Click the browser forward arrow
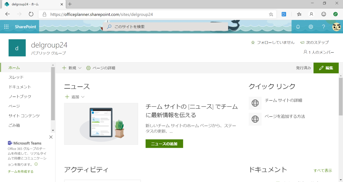343x182 pixels. (19, 14)
